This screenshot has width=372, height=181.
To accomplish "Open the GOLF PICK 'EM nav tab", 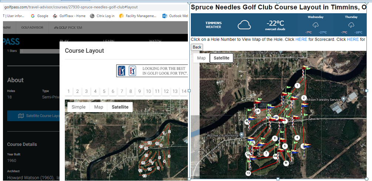I will [68, 27].
